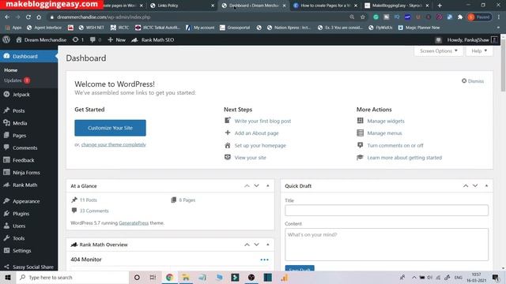Collapse the At a Glance widget

coord(268,186)
